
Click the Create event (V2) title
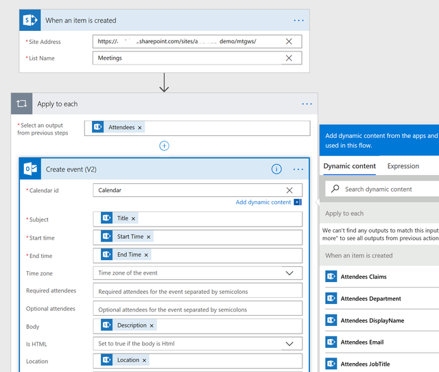(71, 170)
